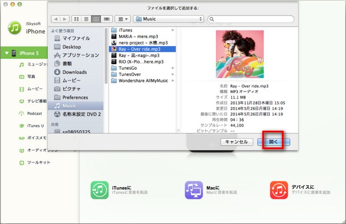Open the iTunes folder in file list
Viewport: 346px width, 224px height.
pyautogui.click(x=142, y=30)
